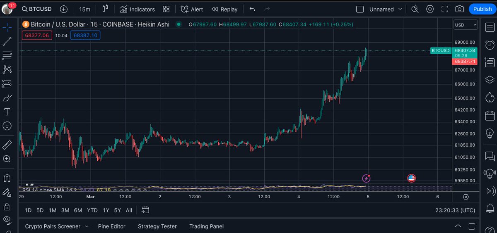
Task: Open the 15m interval selector
Action: pyautogui.click(x=84, y=9)
